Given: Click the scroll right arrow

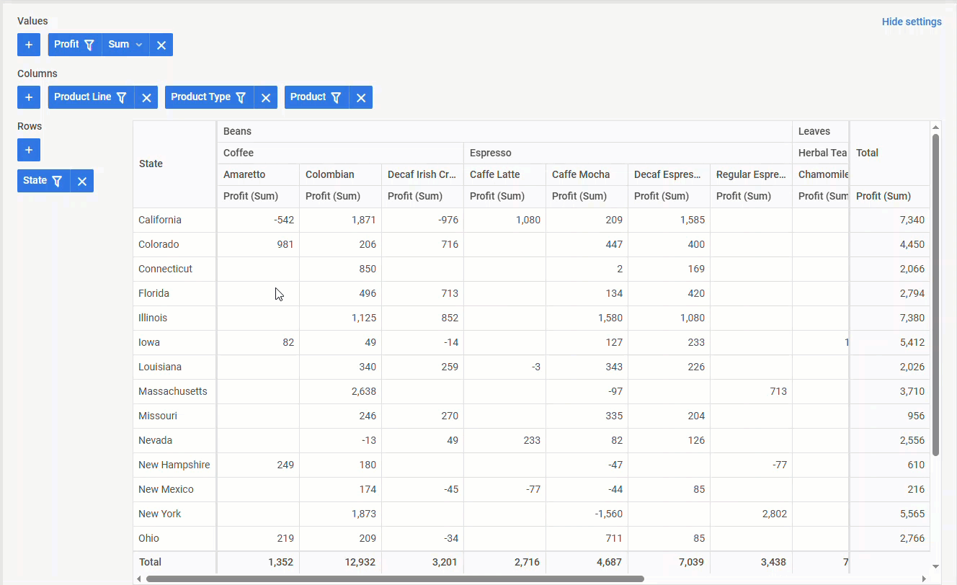Looking at the screenshot, I should click(x=924, y=579).
